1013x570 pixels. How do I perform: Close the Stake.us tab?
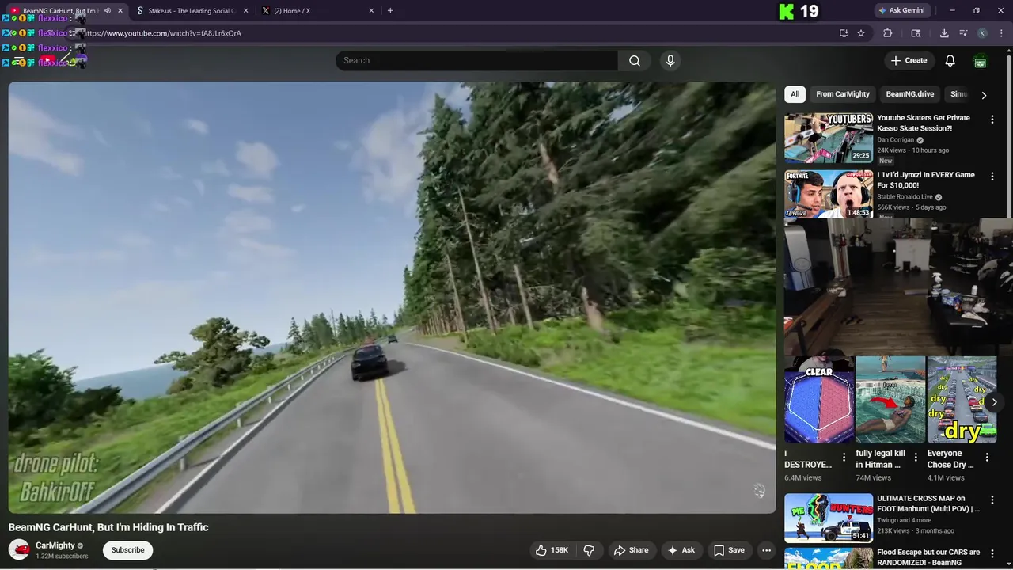pyautogui.click(x=245, y=11)
